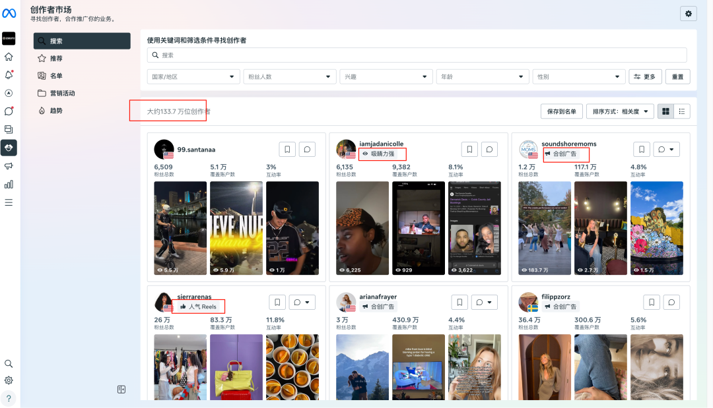Open the notifications bell in the left rail
Viewport: 713px width, 408px height.
pyautogui.click(x=9, y=76)
